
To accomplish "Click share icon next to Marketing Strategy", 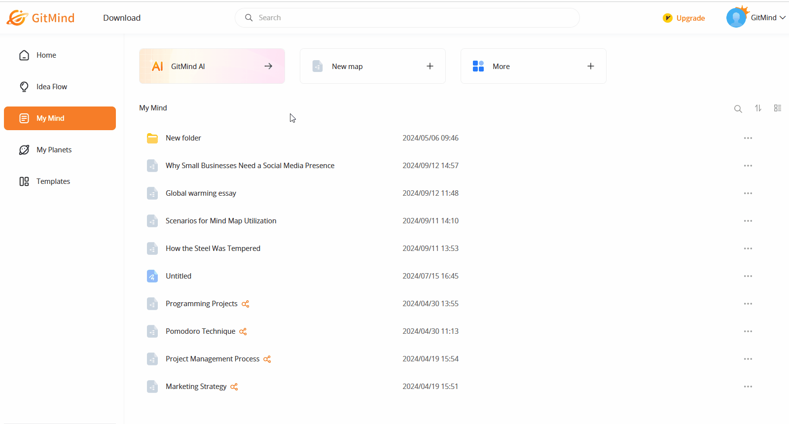I will point(234,387).
